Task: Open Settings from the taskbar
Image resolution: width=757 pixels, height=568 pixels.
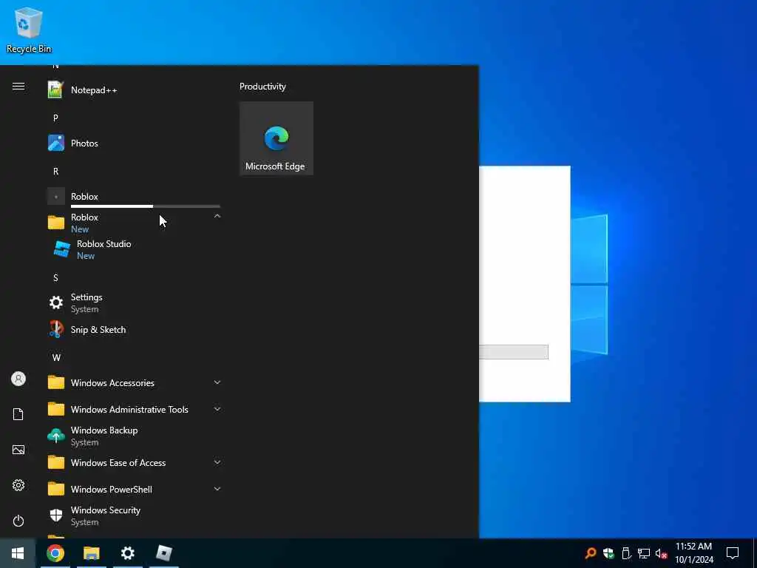Action: click(127, 553)
